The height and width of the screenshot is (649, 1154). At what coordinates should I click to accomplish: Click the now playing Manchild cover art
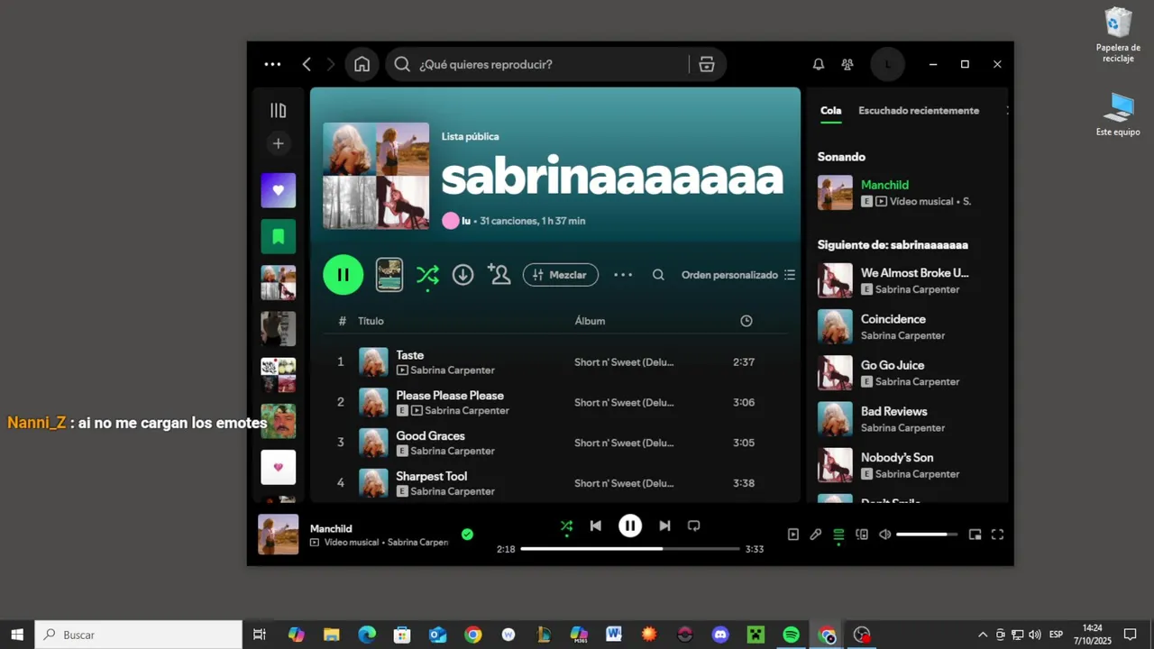(x=278, y=534)
